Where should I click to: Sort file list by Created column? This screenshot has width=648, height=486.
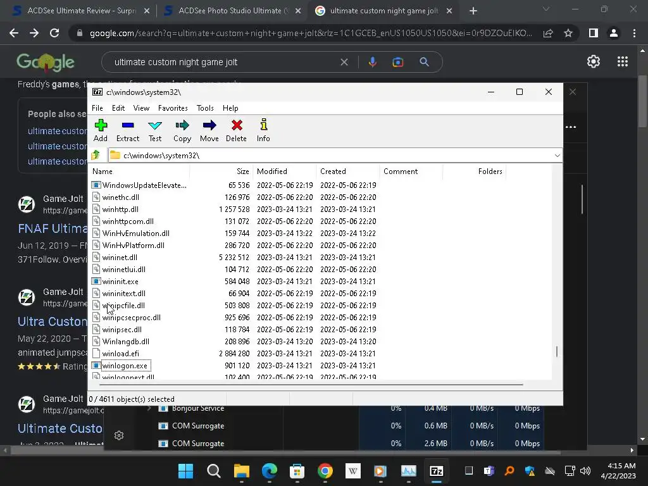[x=347, y=171]
